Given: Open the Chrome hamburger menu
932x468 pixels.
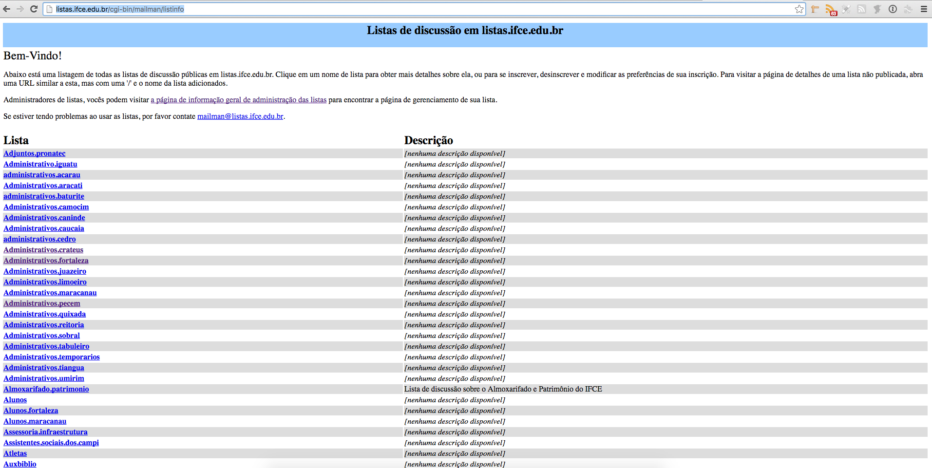Looking at the screenshot, I should pos(924,9).
